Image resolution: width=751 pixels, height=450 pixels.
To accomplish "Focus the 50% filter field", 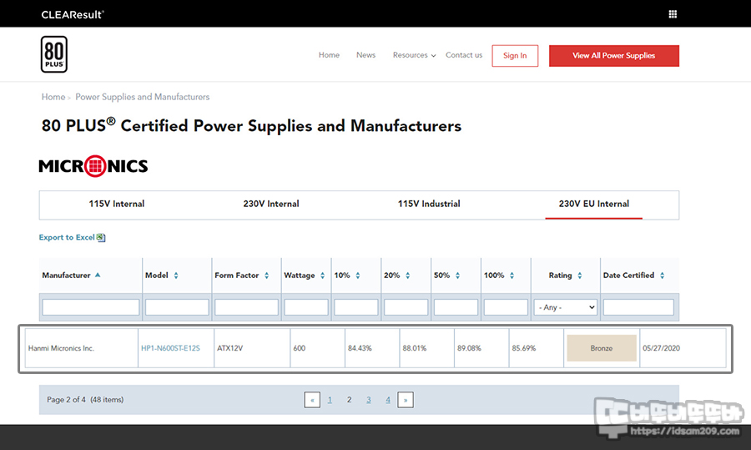I will (456, 307).
